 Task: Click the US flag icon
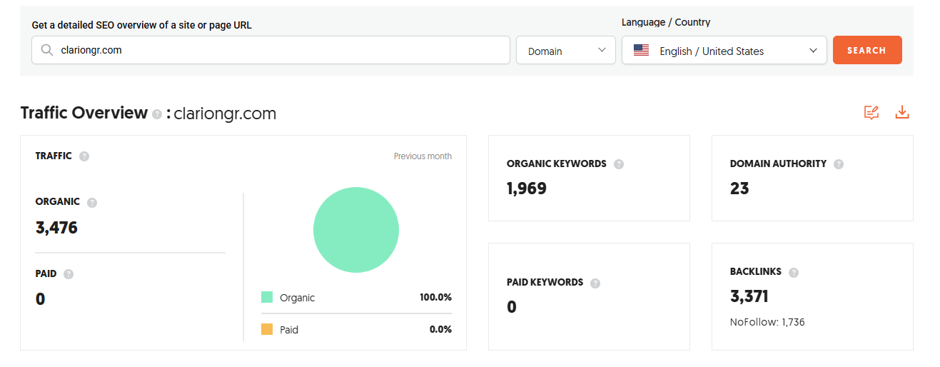click(x=641, y=51)
